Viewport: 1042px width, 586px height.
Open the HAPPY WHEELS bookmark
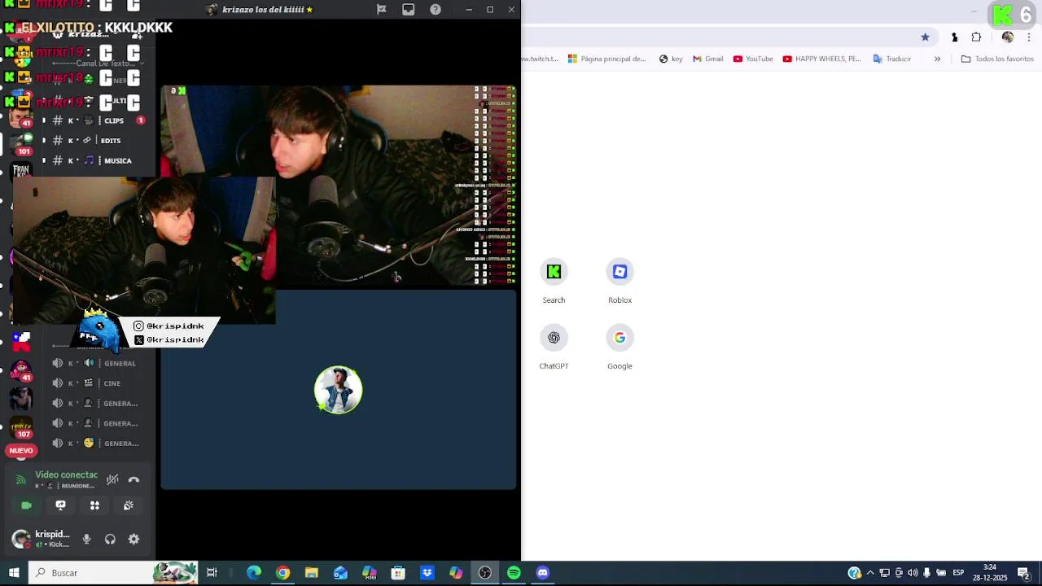point(821,59)
